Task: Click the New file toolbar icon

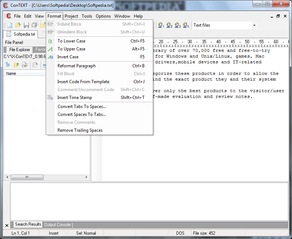Action: (10, 25)
